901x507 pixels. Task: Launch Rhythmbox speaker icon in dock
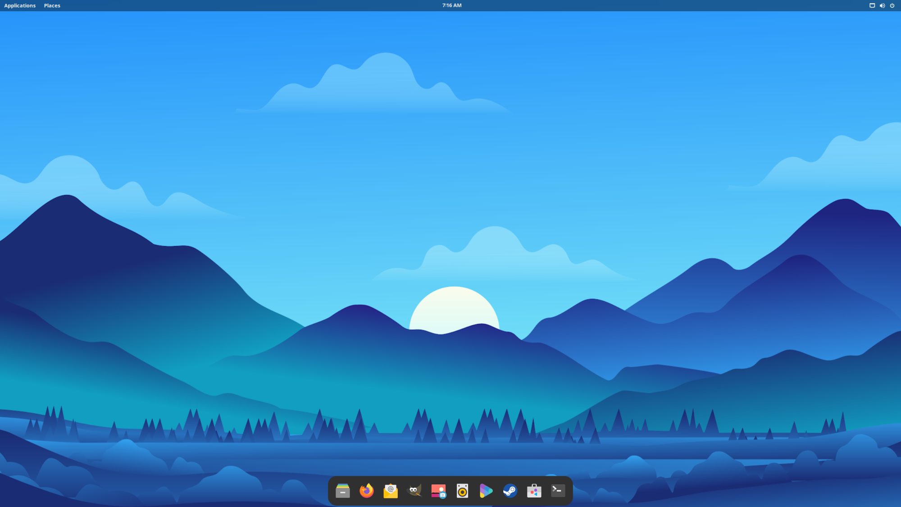tap(462, 491)
